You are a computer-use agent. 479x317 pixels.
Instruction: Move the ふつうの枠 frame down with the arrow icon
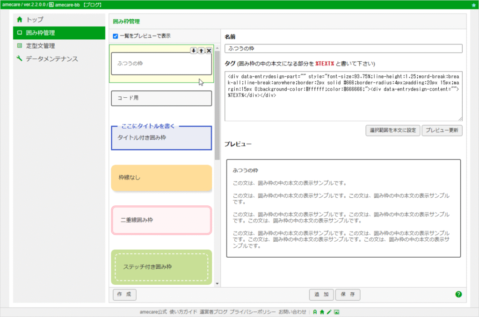193,50
